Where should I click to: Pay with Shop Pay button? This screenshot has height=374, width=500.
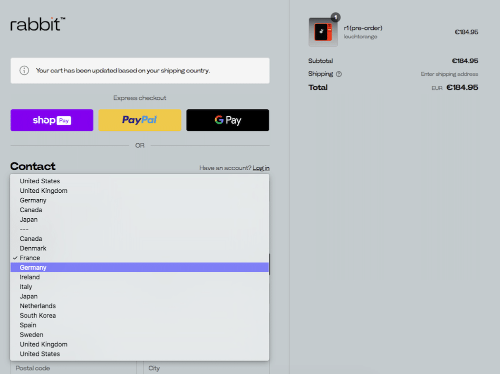[52, 120]
